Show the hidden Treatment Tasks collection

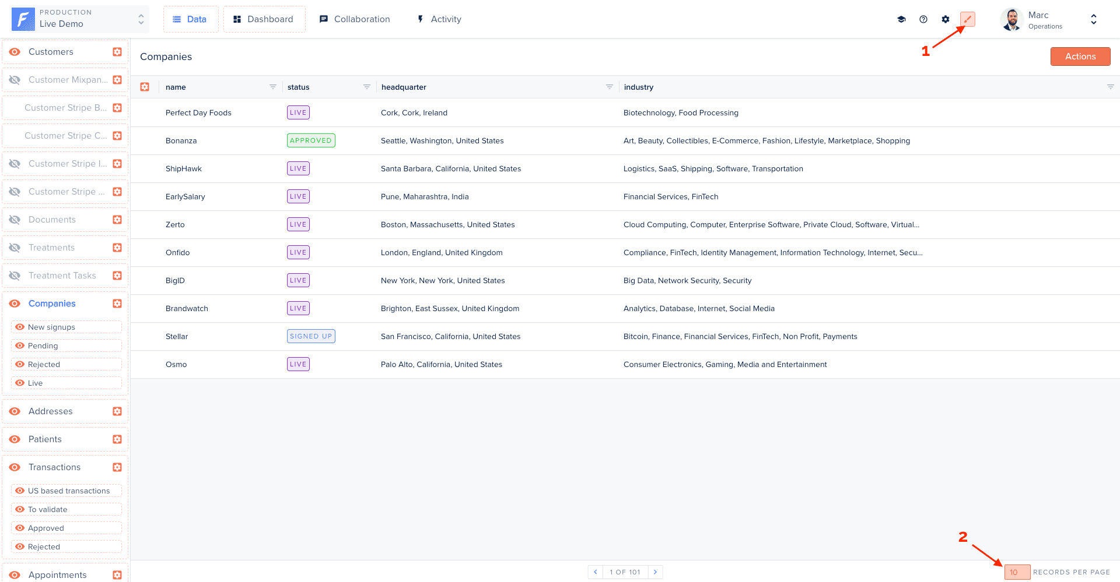(15, 276)
